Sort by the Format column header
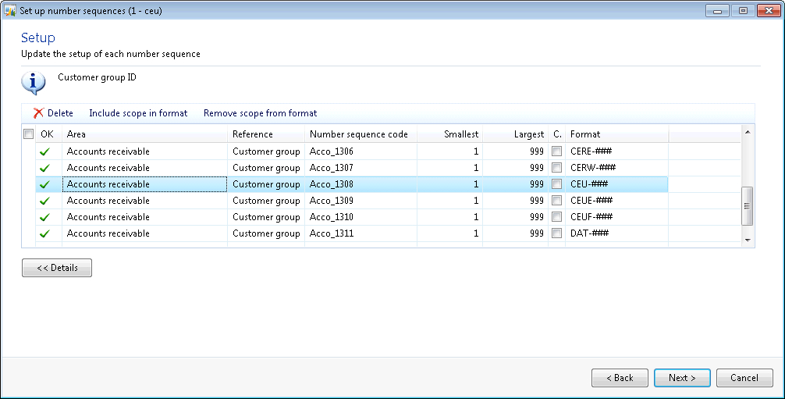This screenshot has width=785, height=399. pyautogui.click(x=616, y=134)
